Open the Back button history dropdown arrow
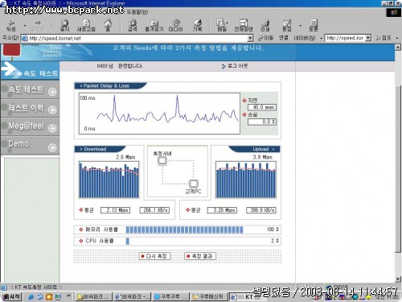Screen dimensions: 402x302 point(25,26)
